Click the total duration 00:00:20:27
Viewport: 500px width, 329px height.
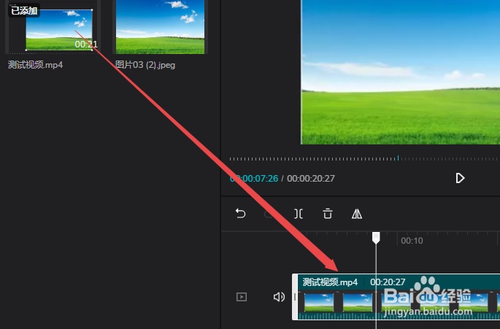tap(311, 178)
